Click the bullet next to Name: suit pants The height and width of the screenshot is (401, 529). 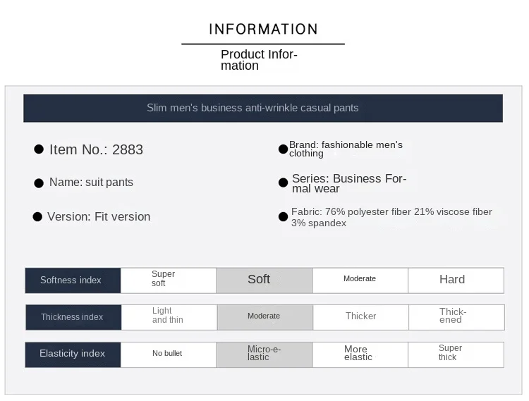click(39, 183)
